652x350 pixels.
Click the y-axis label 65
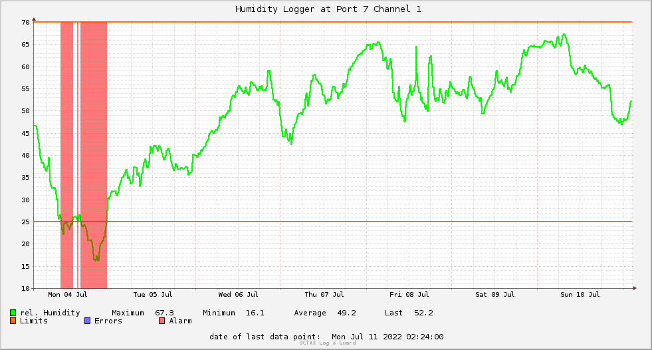[25, 44]
